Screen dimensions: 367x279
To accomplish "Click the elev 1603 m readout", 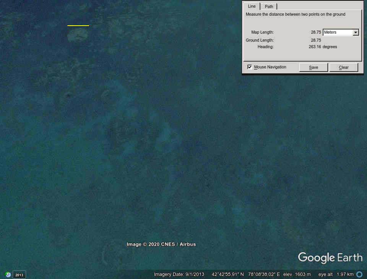I will (297, 274).
